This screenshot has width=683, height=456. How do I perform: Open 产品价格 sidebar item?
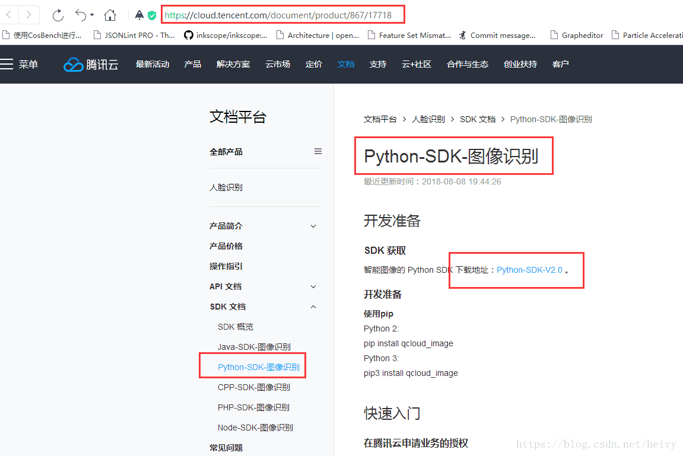click(x=226, y=246)
